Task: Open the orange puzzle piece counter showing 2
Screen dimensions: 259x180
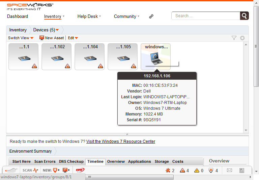Action: [x=170, y=171]
